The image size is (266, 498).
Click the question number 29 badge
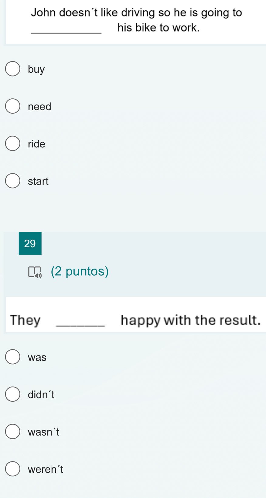30,243
